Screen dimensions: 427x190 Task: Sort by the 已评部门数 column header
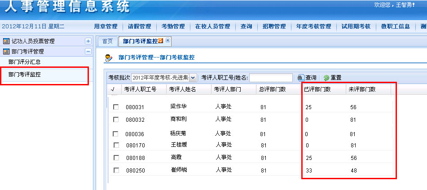[318, 89]
